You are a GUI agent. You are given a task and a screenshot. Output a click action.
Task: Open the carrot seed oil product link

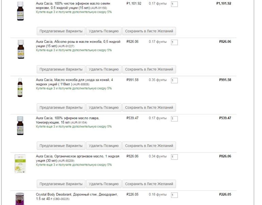pyautogui.click(x=73, y=5)
